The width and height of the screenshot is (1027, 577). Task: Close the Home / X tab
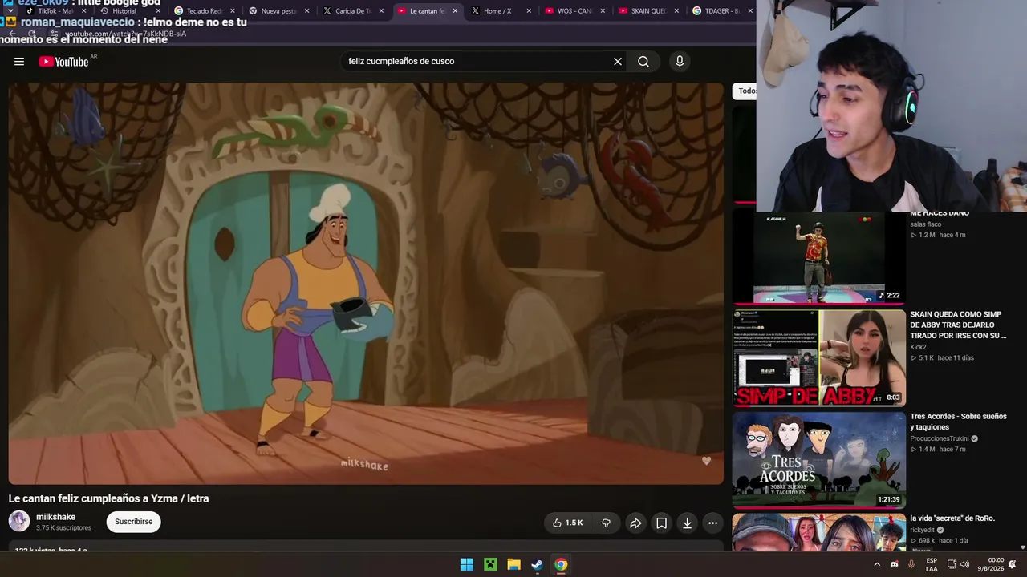pyautogui.click(x=529, y=11)
